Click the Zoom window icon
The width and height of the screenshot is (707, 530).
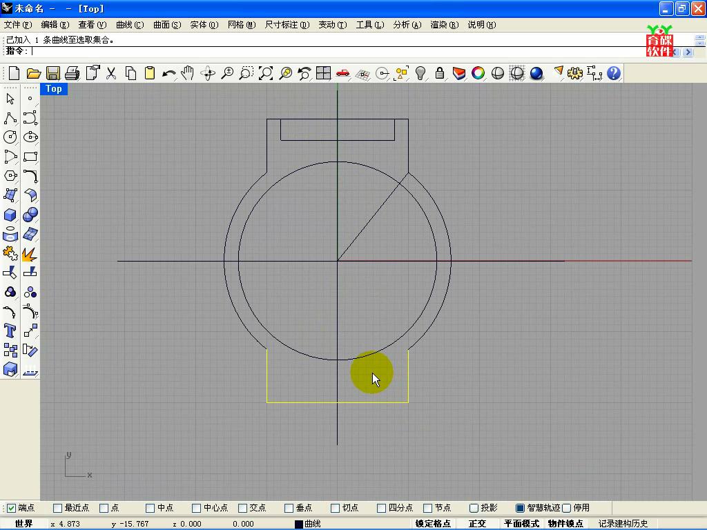tap(246, 73)
